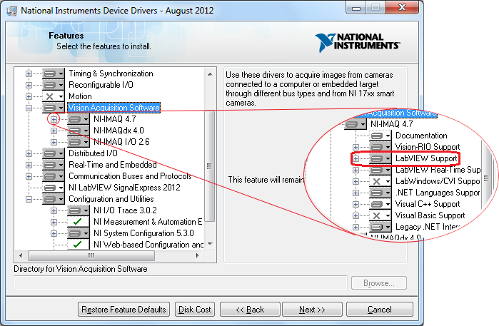This screenshot has width=499, height=326.
Task: Open install-state icon for Legacy .NET Interface
Action: coord(380,227)
